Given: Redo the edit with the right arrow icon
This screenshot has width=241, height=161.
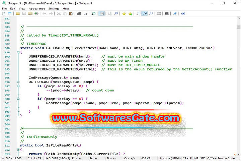Looking at the screenshot, I should [x=51, y=14].
